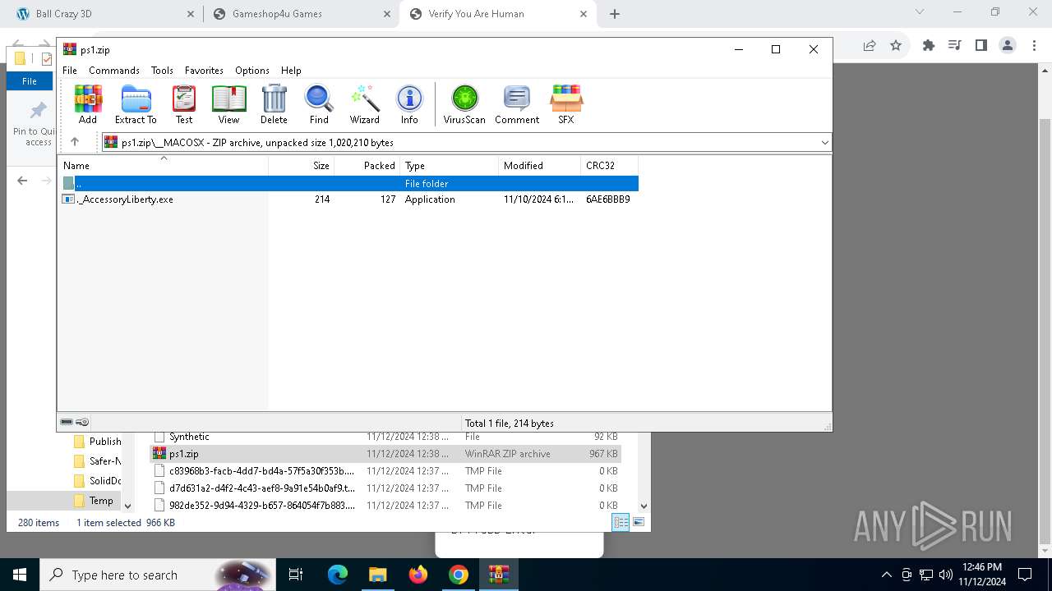Open the Tools menu
This screenshot has width=1052, height=591.
[162, 71]
